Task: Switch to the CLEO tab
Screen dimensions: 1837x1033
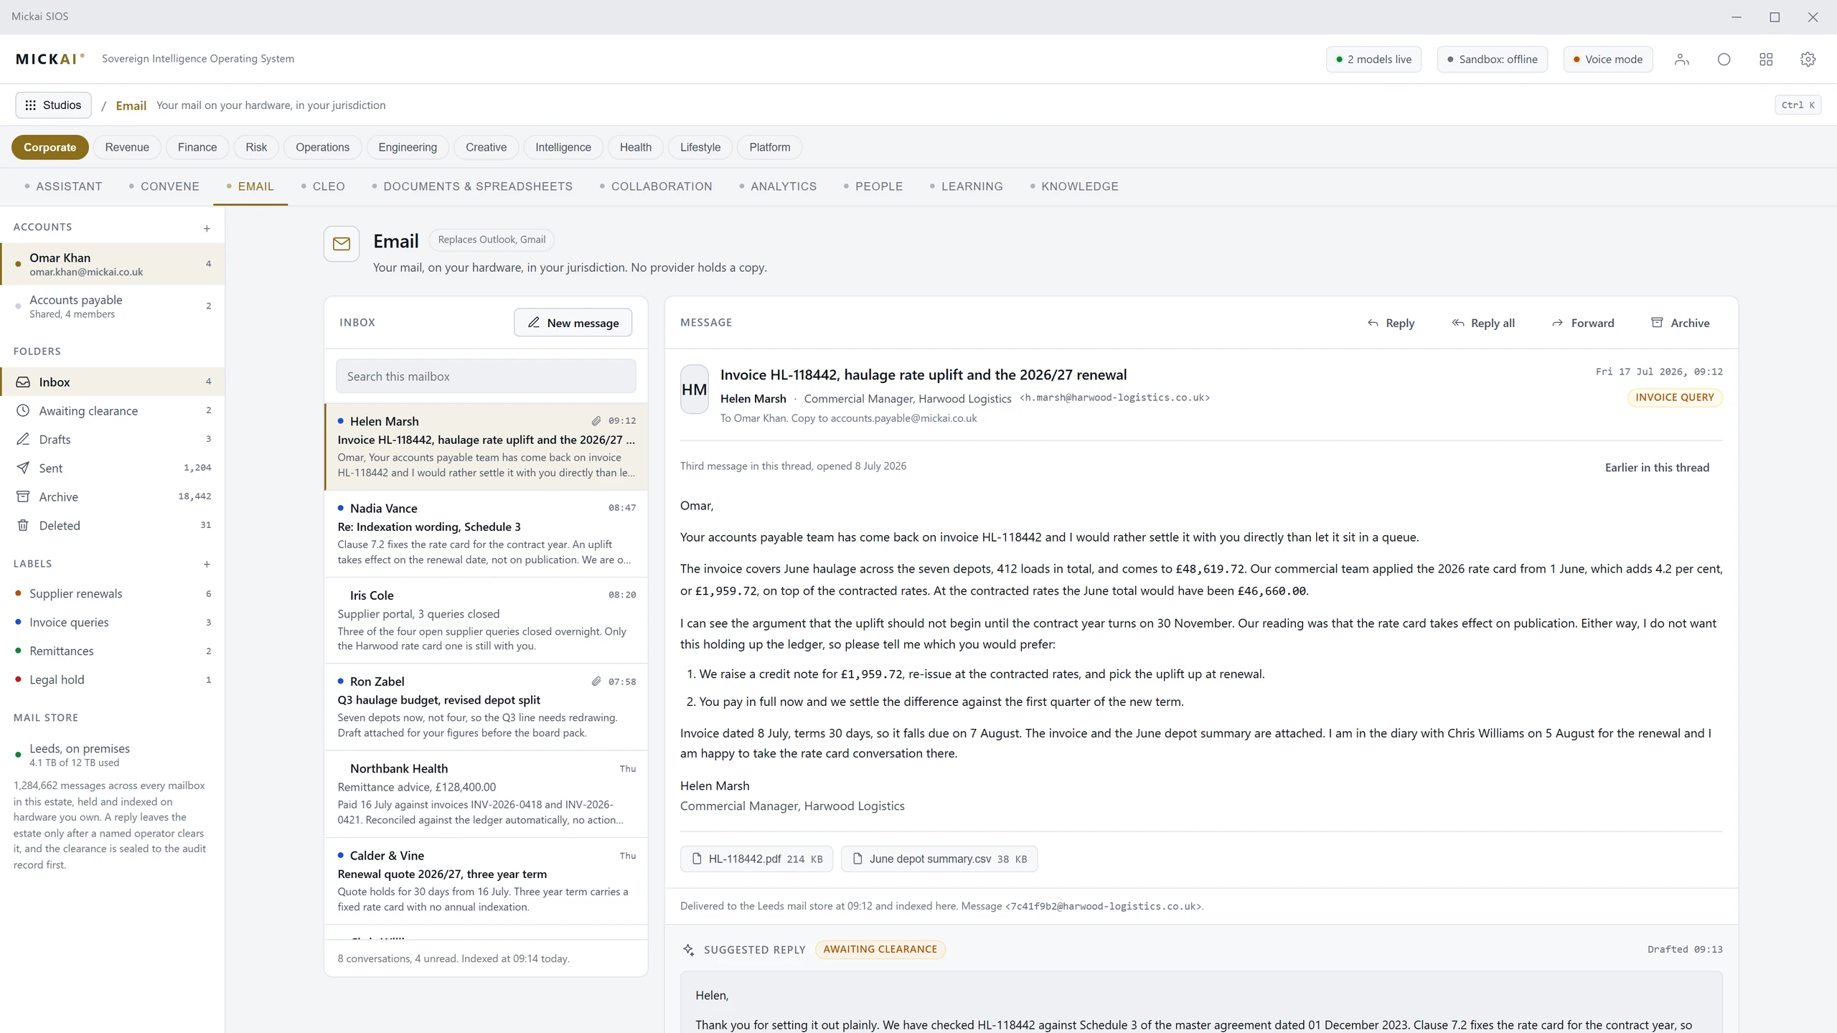Action: [323, 187]
